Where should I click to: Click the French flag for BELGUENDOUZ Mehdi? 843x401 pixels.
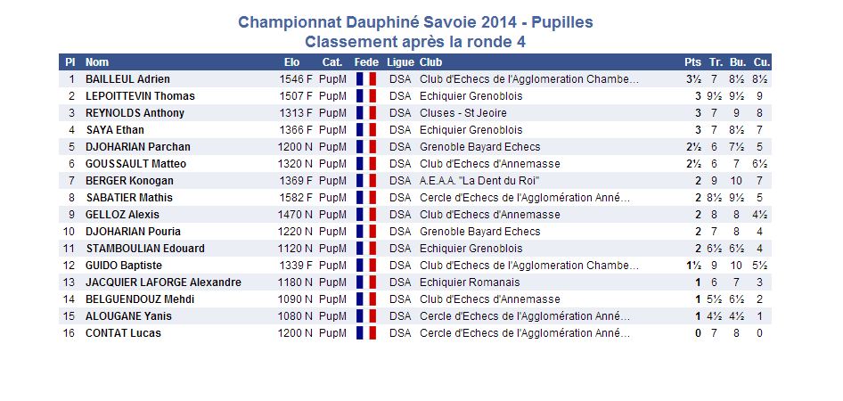[x=365, y=299]
